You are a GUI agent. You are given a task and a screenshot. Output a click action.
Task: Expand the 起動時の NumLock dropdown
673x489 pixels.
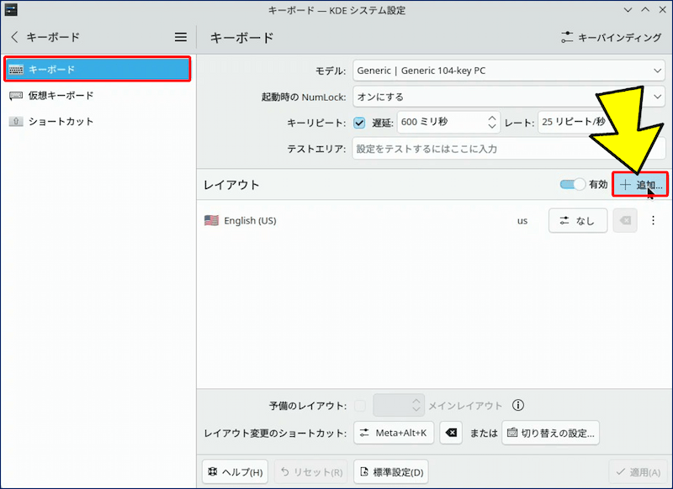(508, 97)
